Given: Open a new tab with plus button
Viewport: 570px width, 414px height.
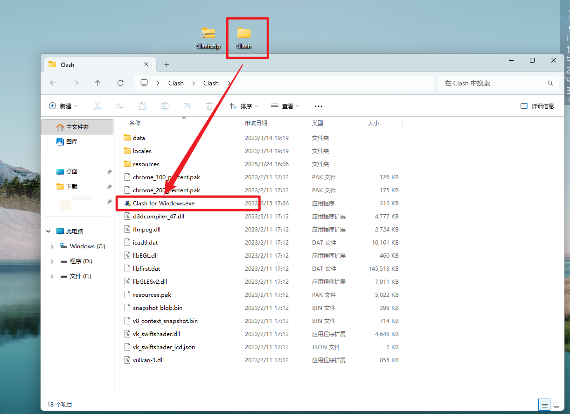Looking at the screenshot, I should (x=167, y=65).
